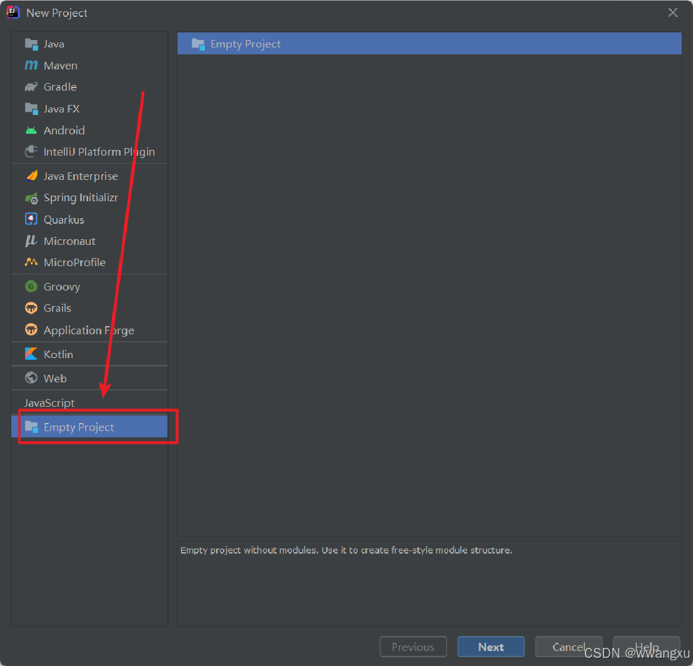The width and height of the screenshot is (693, 666).
Task: Click the Kotlin logo icon
Action: click(x=31, y=354)
